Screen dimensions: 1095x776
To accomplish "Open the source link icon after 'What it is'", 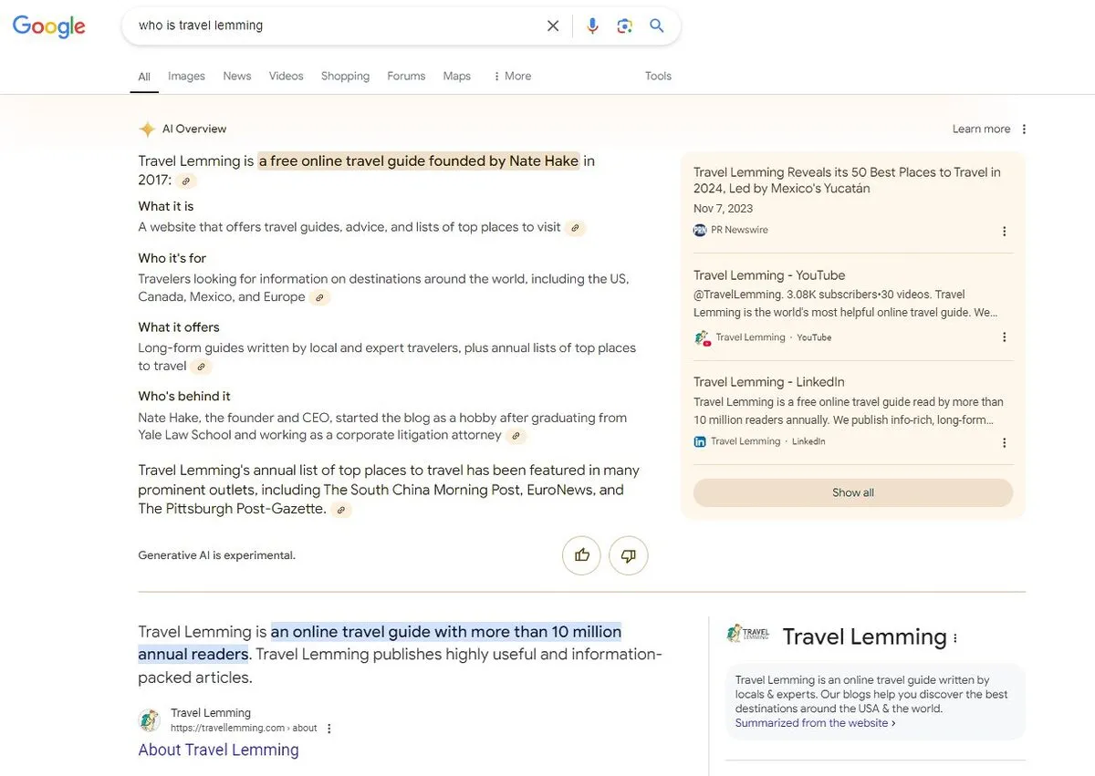I will [x=575, y=228].
